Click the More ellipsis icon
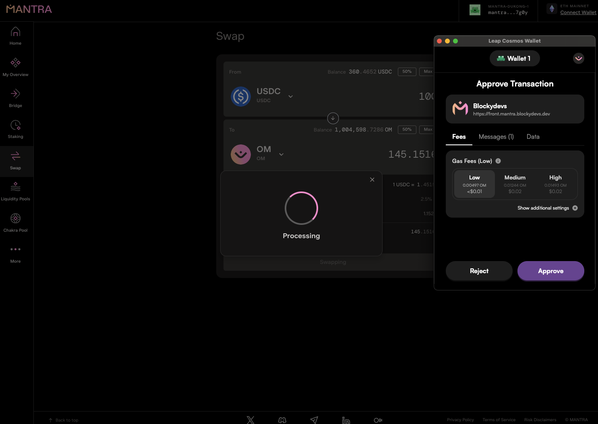The width and height of the screenshot is (598, 424). point(15,249)
